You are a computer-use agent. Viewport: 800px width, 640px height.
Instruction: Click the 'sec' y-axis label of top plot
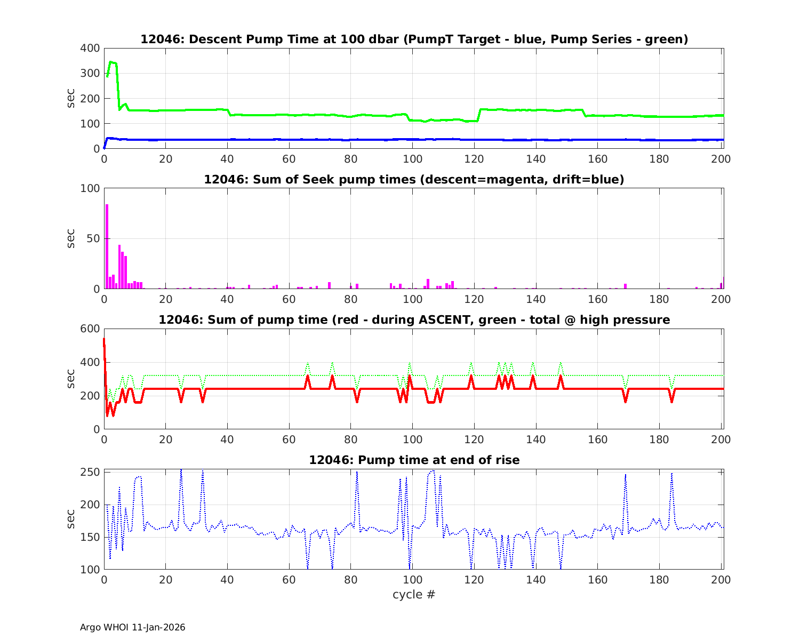[x=71, y=98]
